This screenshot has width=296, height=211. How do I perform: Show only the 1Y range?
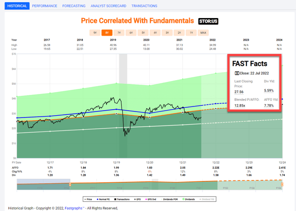point(191,33)
